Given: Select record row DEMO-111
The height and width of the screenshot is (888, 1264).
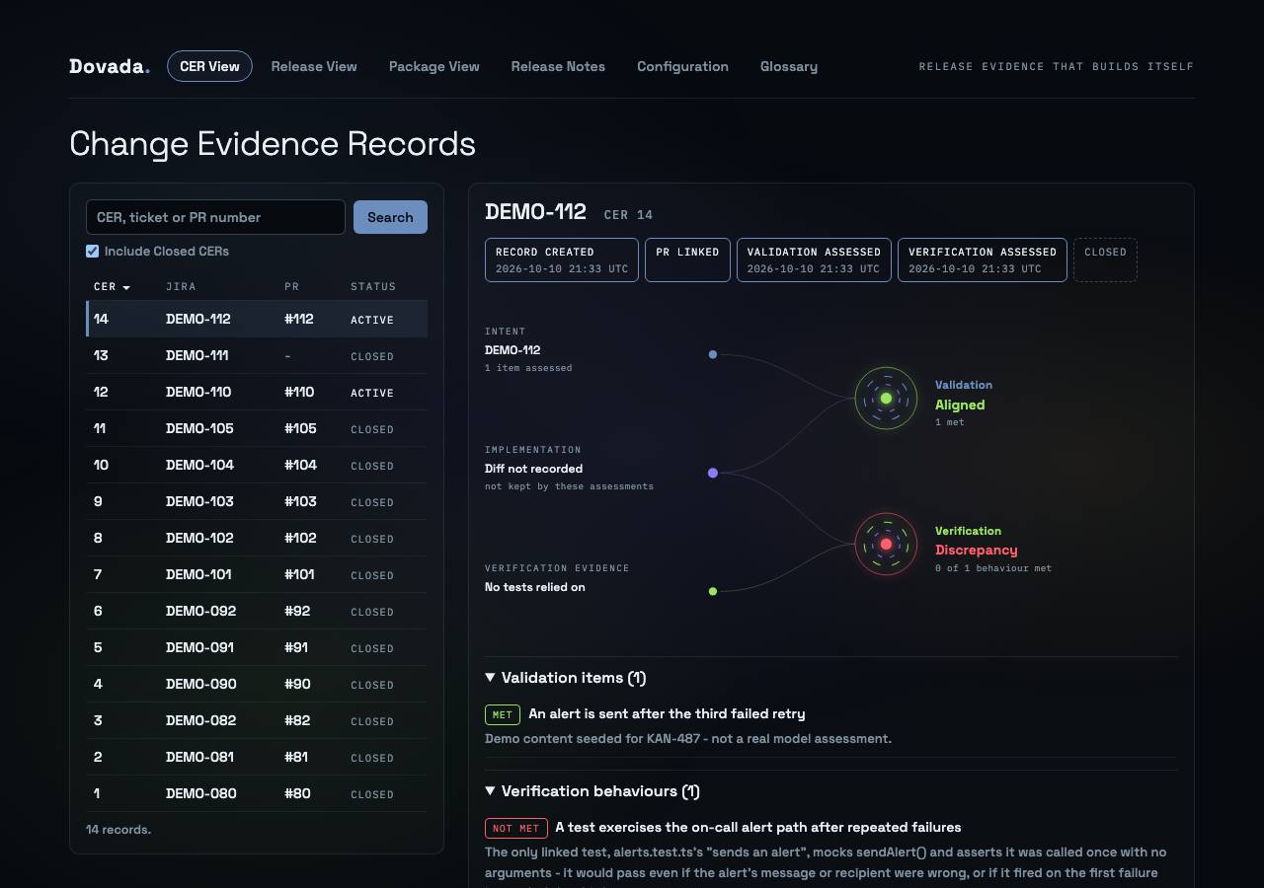Looking at the screenshot, I should pos(257,355).
